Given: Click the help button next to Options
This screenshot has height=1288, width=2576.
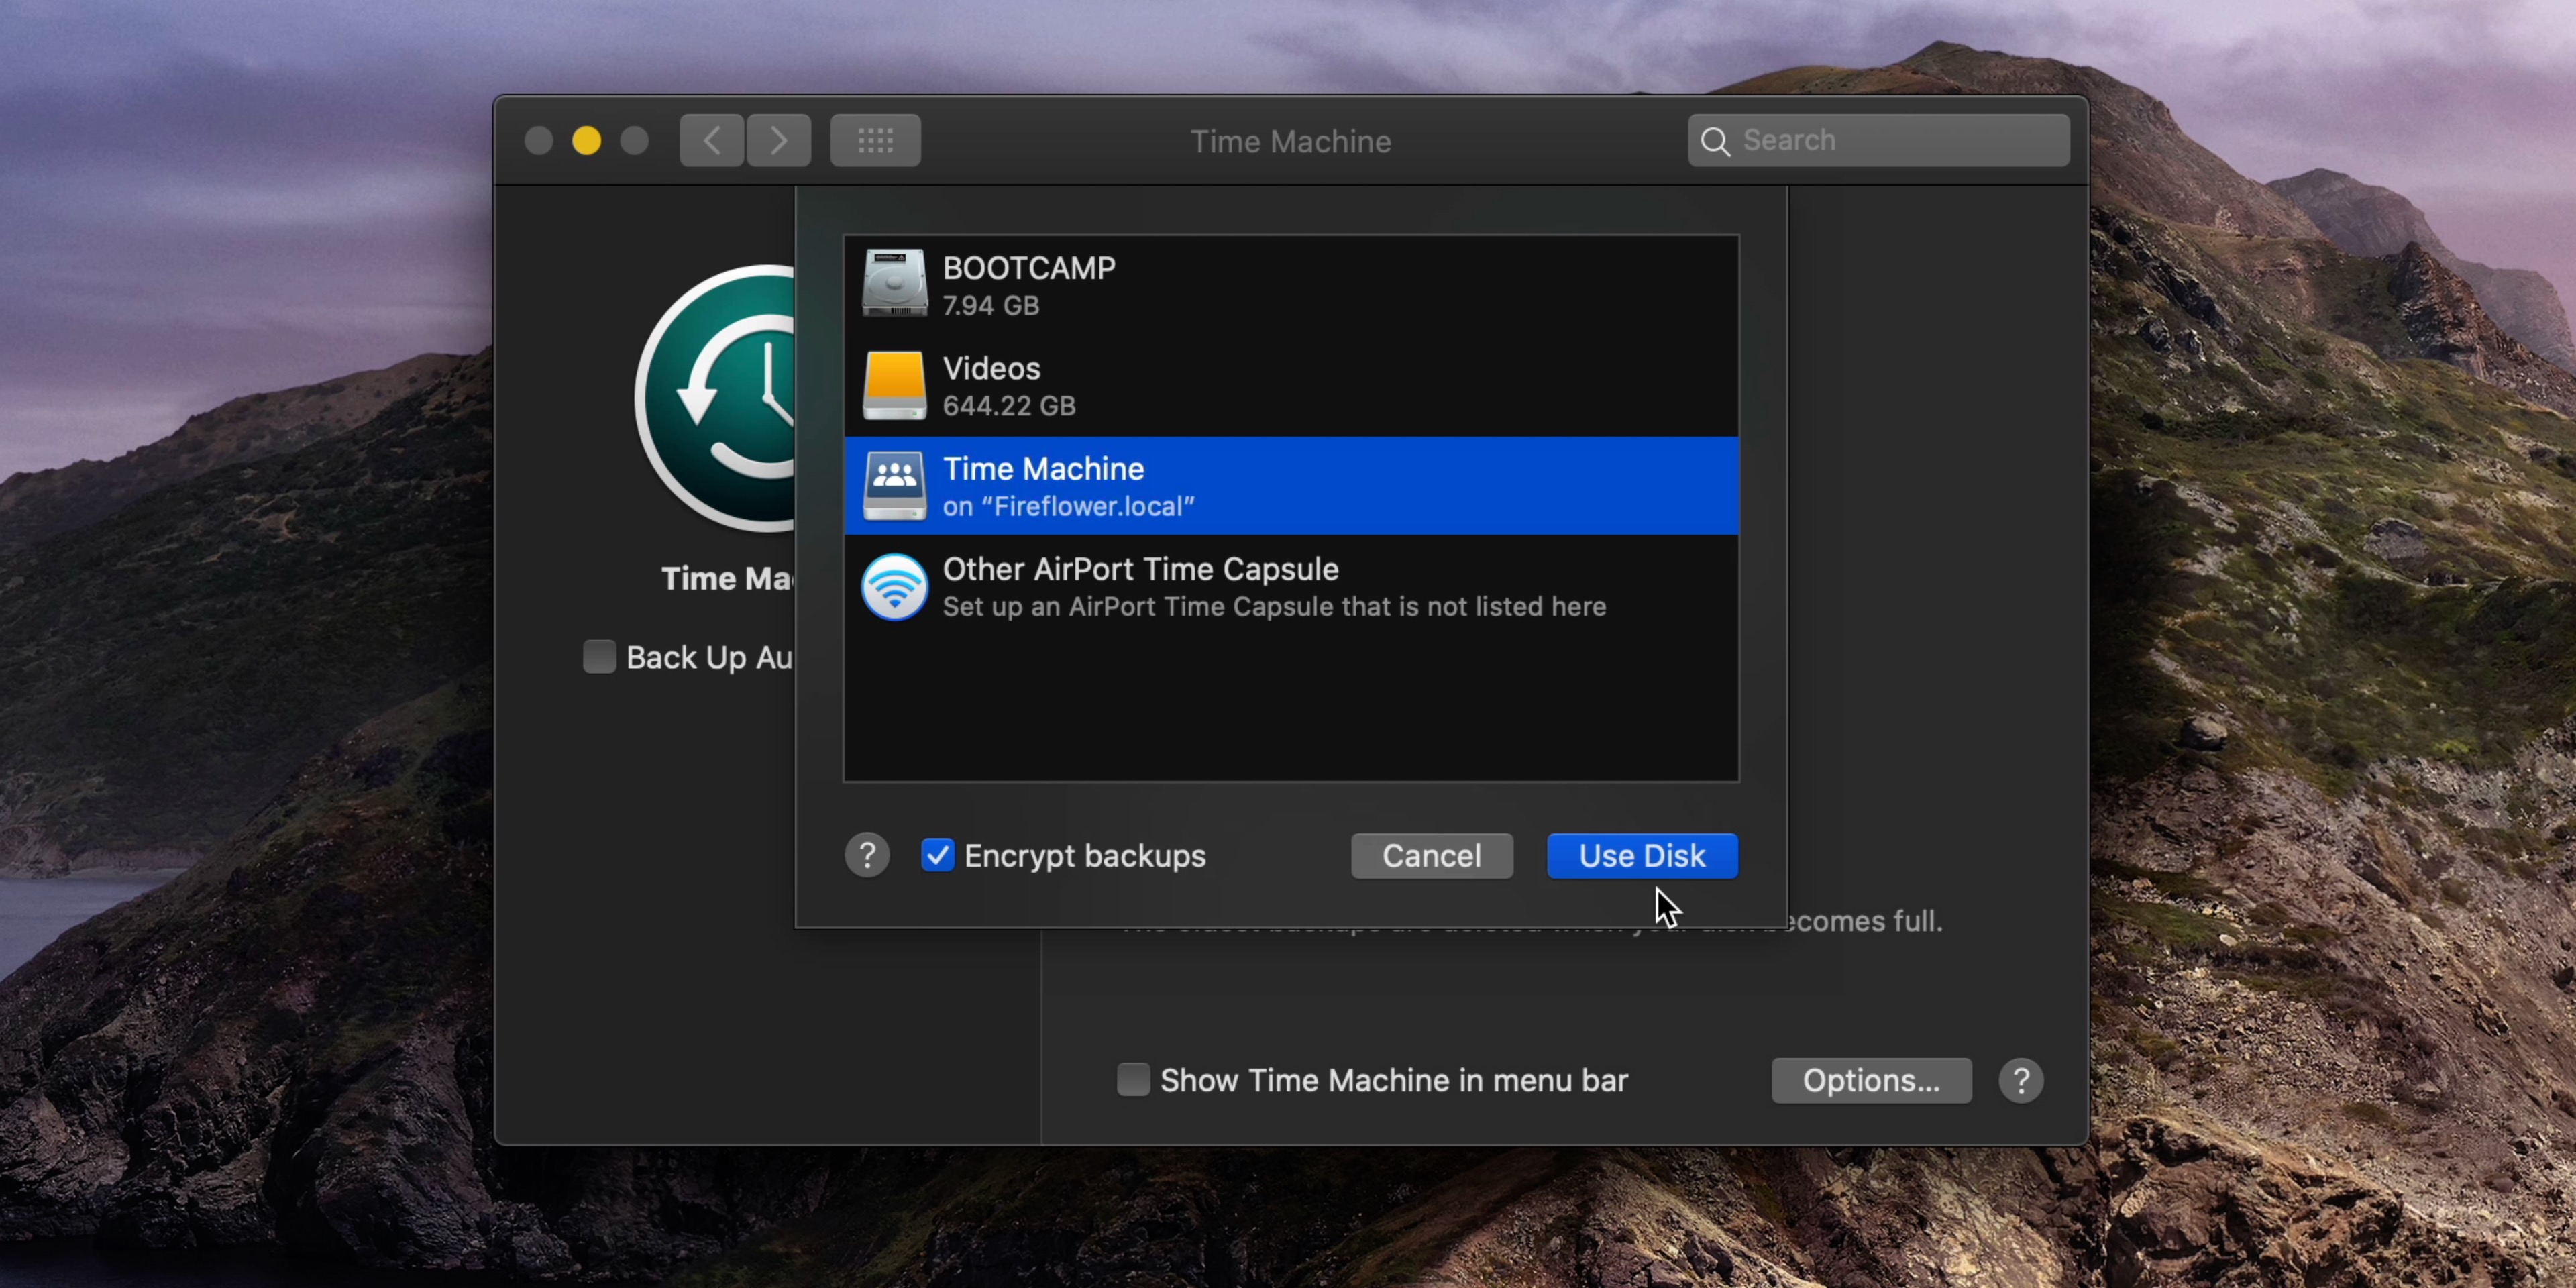Looking at the screenshot, I should pyautogui.click(x=2020, y=1080).
